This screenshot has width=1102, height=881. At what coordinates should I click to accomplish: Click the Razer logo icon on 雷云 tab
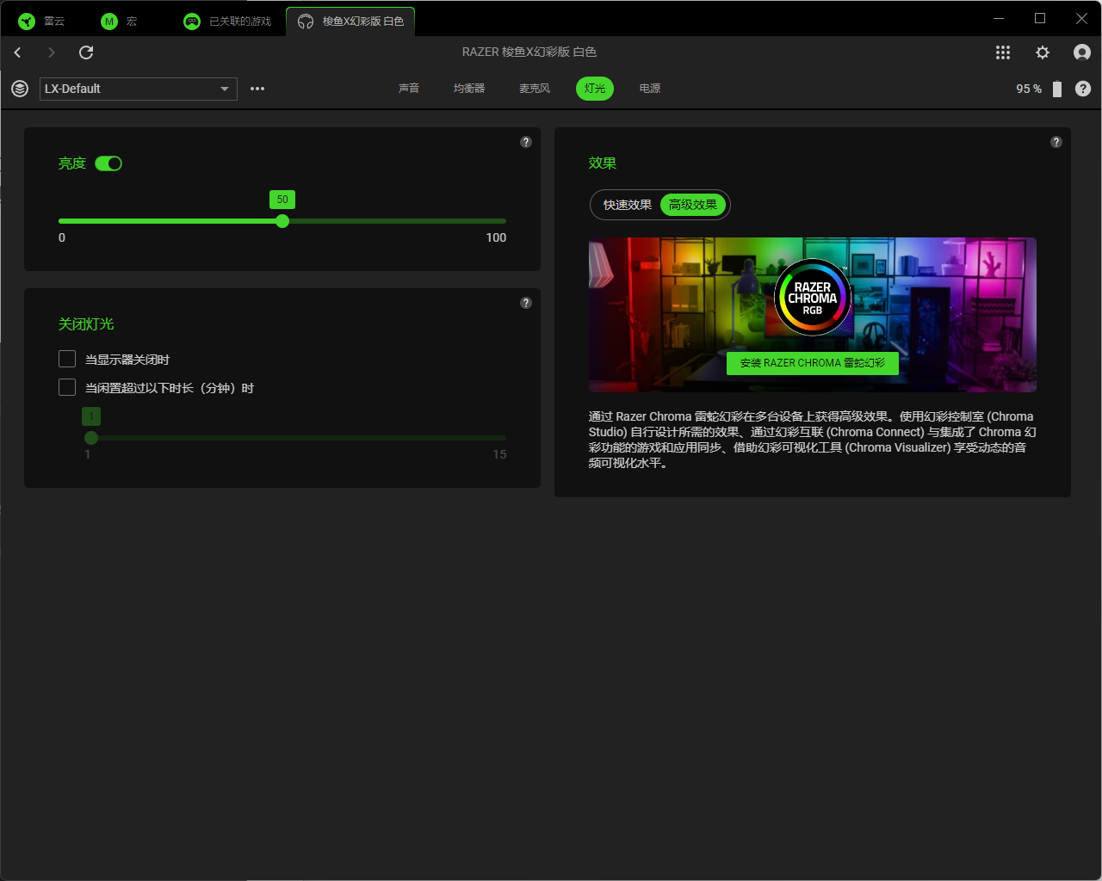tap(27, 22)
